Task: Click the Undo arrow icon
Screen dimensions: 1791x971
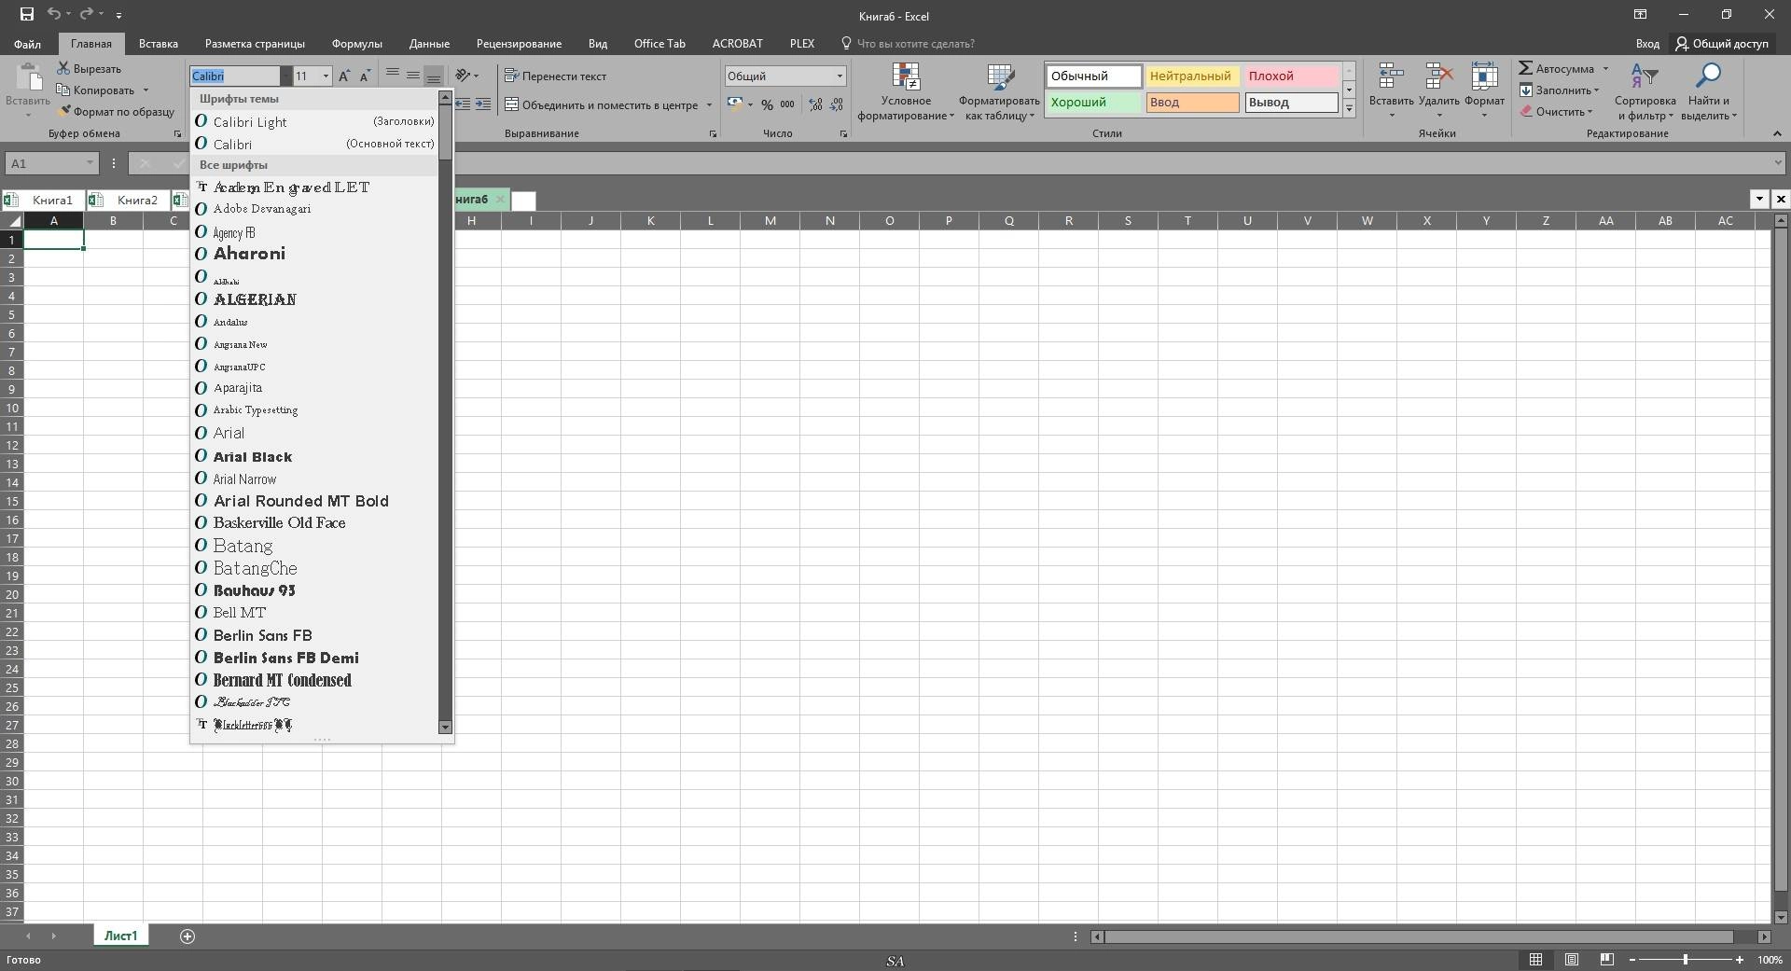Action: click(54, 14)
